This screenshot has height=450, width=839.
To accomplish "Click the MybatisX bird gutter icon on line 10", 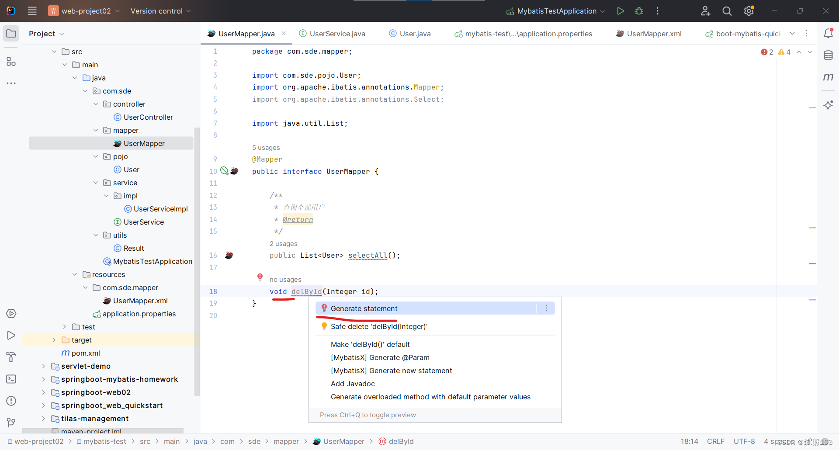I will (x=234, y=171).
